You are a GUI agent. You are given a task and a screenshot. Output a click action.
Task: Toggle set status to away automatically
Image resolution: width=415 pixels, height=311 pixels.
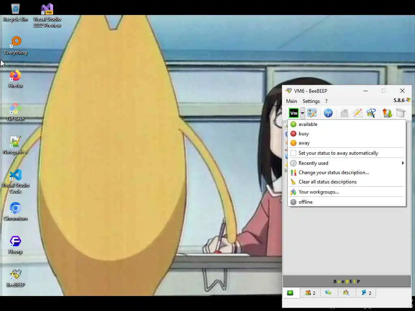347,153
